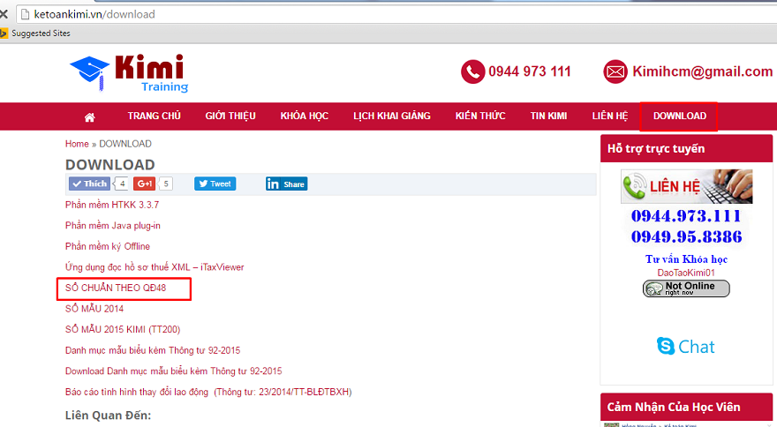Download Phần mềm HTKK 3.3.7
The image size is (777, 427).
tap(112, 205)
